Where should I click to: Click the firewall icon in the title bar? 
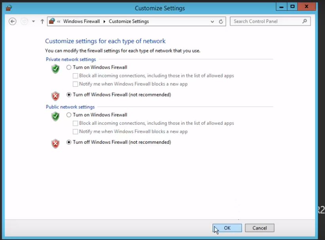[9, 8]
